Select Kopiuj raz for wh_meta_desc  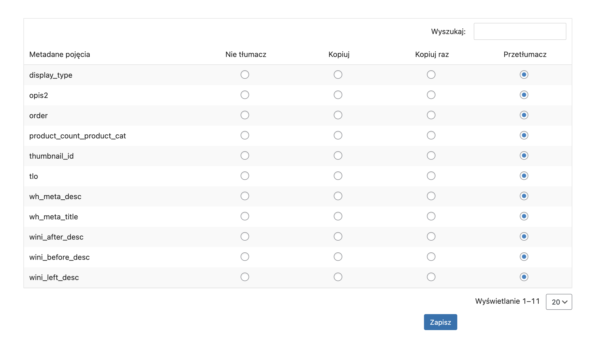pos(431,196)
